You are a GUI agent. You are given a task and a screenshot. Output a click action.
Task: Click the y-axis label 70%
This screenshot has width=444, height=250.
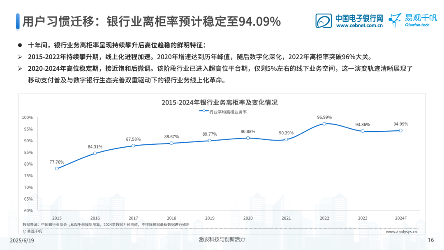(28, 187)
